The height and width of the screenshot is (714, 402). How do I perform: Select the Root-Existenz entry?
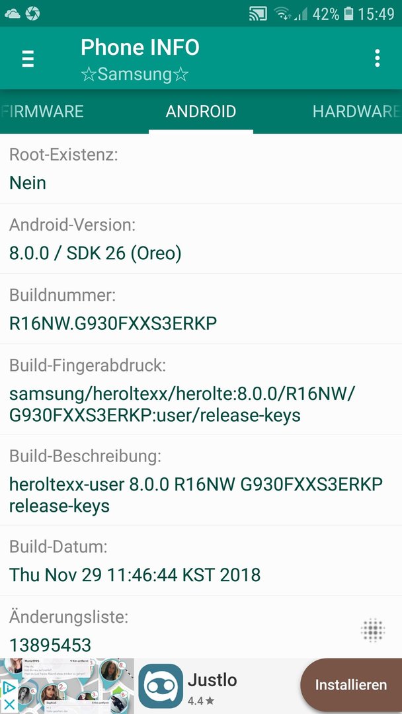tap(201, 169)
